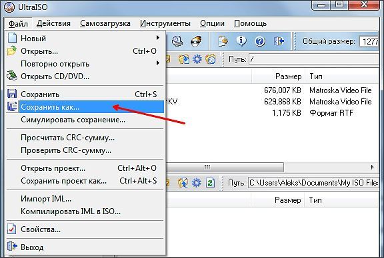Select the highlighted Сохранить как... entry
This screenshot has height=258, width=384.
tap(85, 107)
